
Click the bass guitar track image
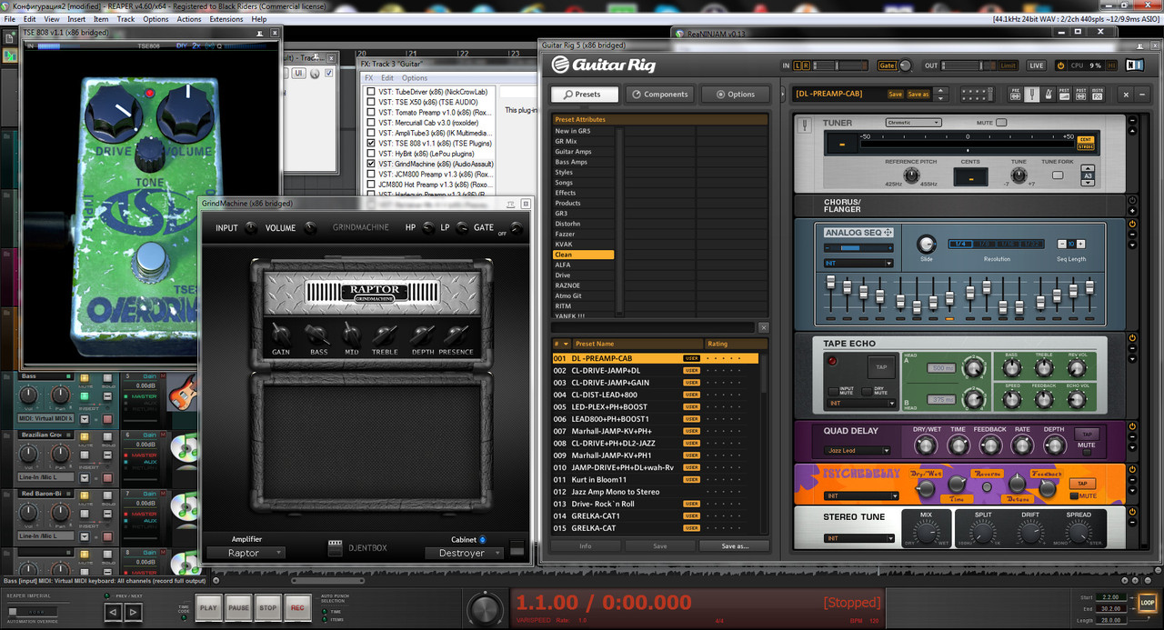[x=183, y=392]
